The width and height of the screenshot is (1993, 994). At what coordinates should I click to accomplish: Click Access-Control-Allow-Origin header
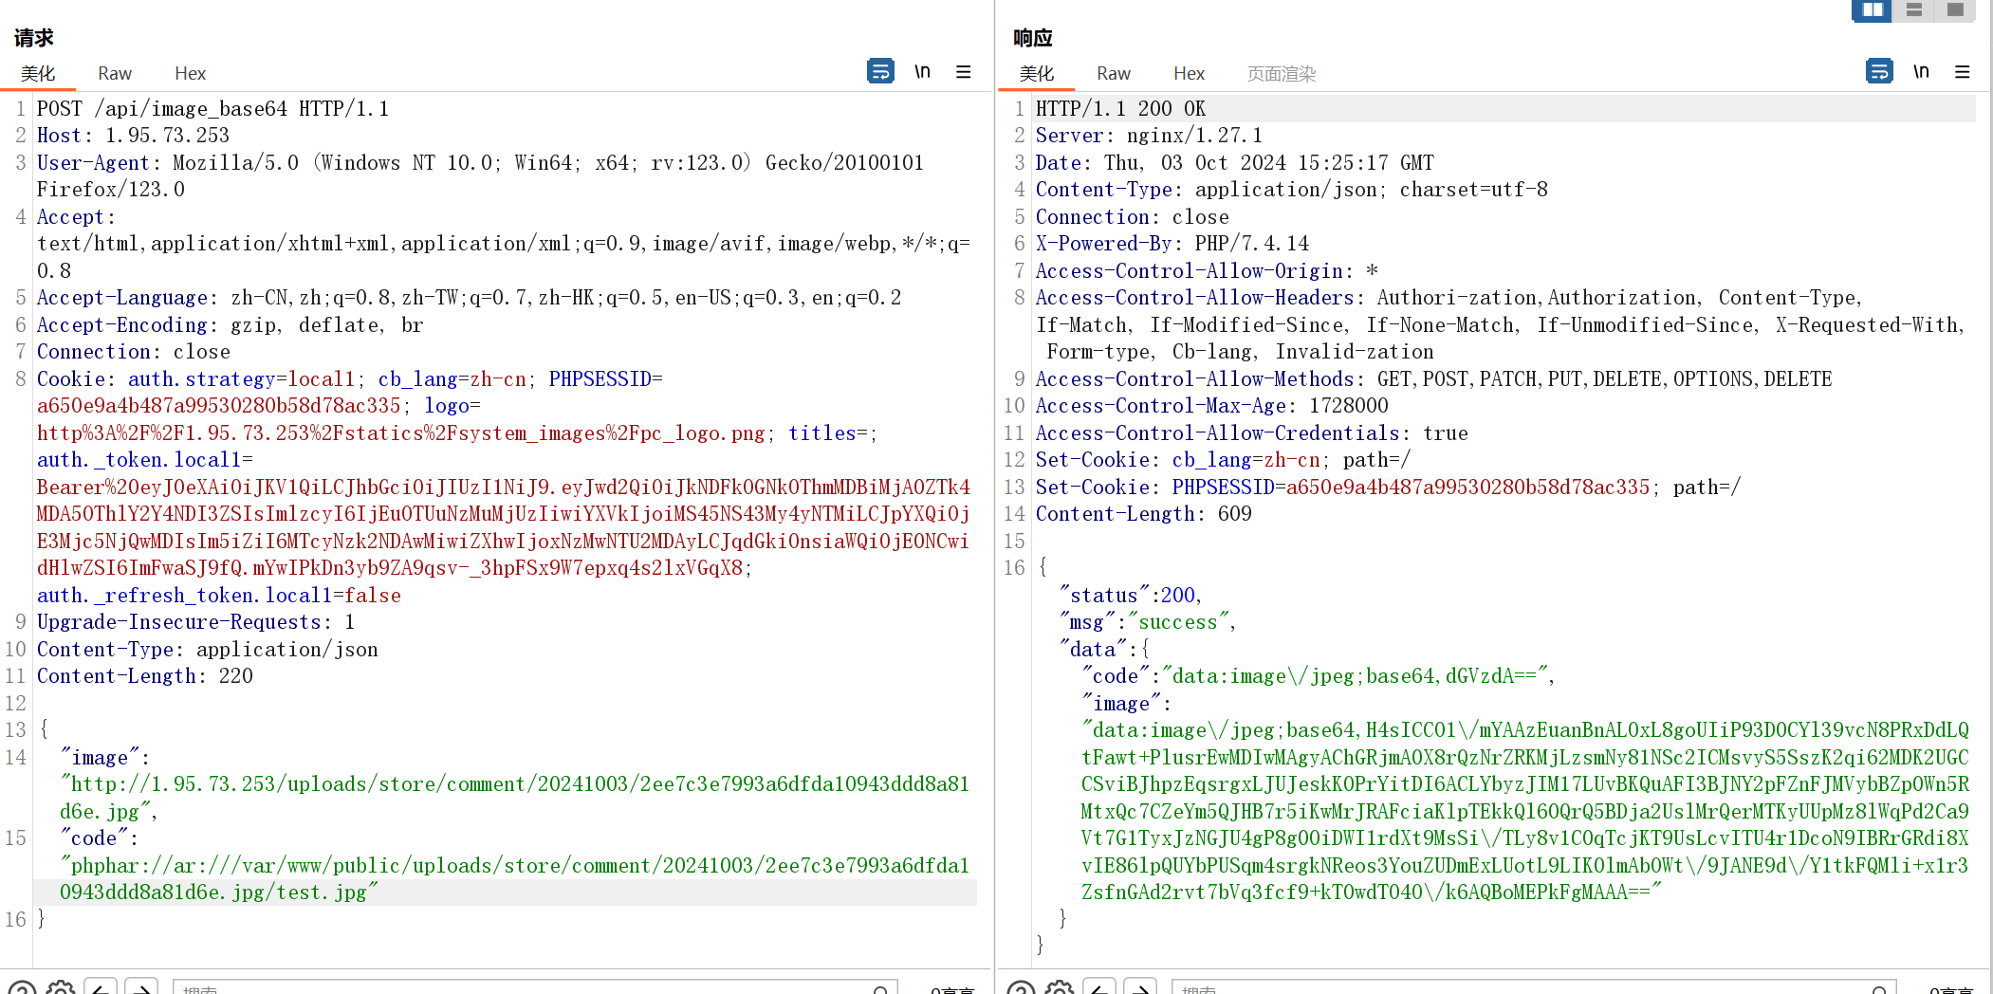click(x=1207, y=271)
